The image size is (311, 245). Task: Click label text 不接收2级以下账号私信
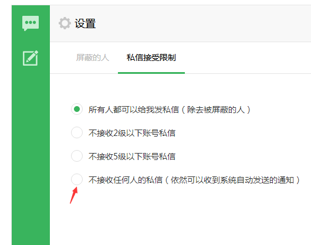132,133
